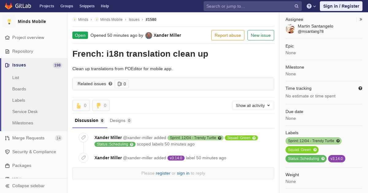This screenshot has width=368, height=193.
Task: Click Minds Mobile project title in sidebar
Action: [32, 21]
